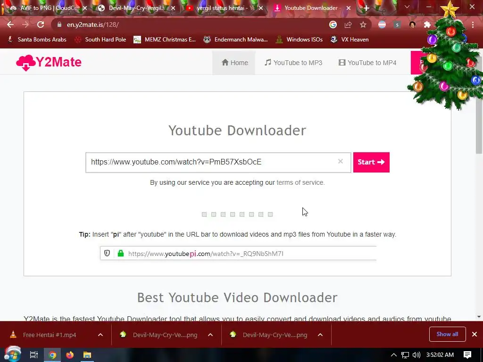Open the Free Hentai #1.mp4 download
Viewport: 483px width, 362px height.
tap(49, 335)
